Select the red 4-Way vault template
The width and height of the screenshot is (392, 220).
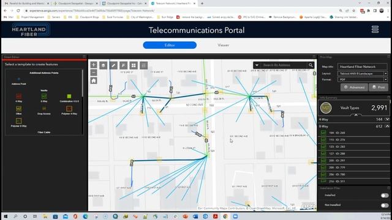(19, 98)
